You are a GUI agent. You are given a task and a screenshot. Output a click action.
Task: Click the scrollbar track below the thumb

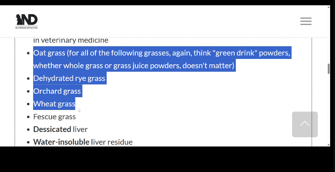point(328,108)
